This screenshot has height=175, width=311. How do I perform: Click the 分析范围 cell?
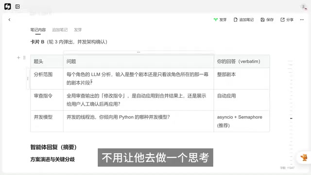47,79
